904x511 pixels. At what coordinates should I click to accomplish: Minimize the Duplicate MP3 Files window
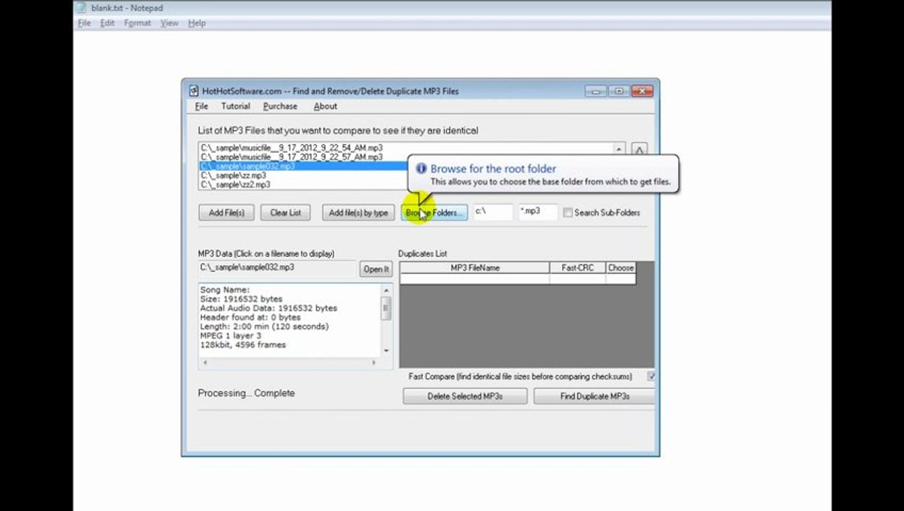tap(596, 91)
